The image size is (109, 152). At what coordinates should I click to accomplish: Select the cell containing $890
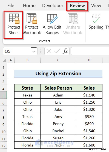pyautogui.click(x=89, y=124)
